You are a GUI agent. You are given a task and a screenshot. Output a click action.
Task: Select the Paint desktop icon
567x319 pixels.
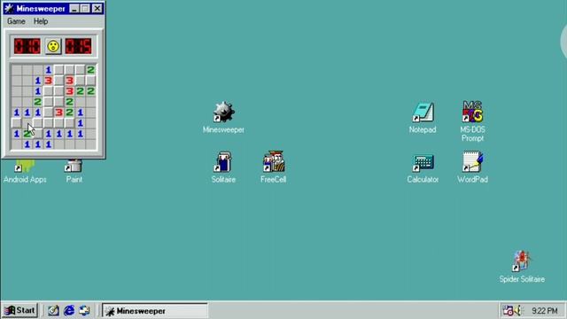point(74,166)
